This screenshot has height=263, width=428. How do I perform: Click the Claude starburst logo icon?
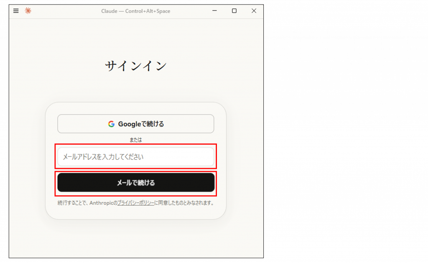[x=28, y=11]
